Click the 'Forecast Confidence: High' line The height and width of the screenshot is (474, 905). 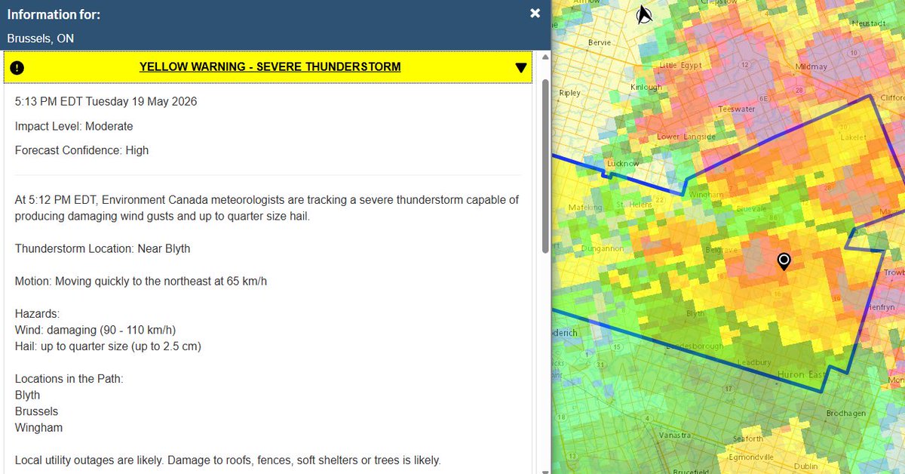point(81,150)
